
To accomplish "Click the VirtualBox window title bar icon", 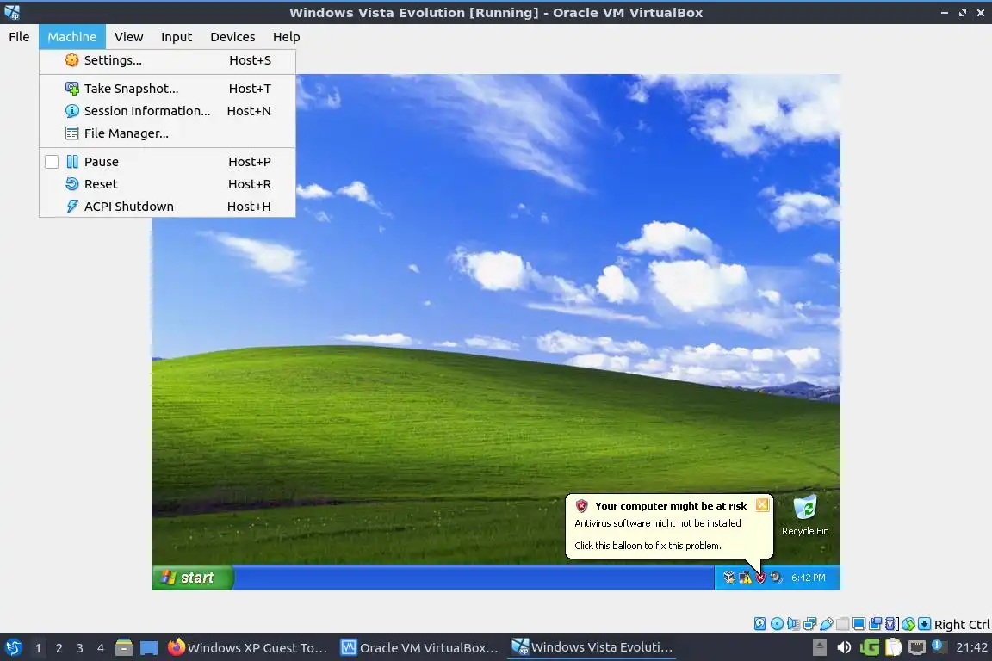I will click(12, 12).
